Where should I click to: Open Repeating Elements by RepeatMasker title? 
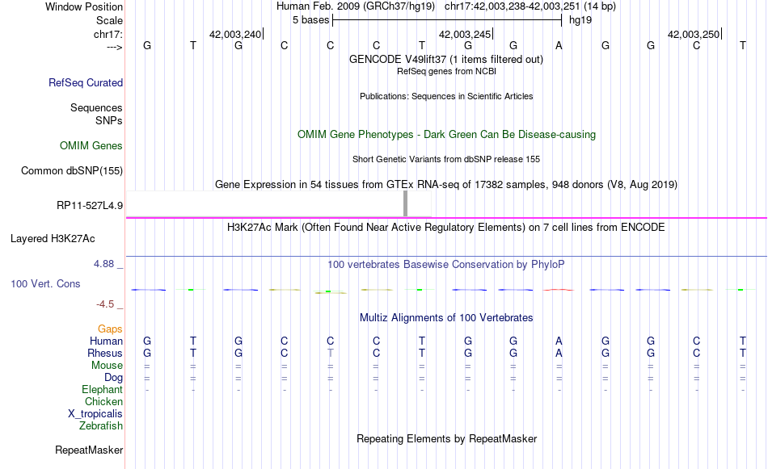pyautogui.click(x=447, y=438)
